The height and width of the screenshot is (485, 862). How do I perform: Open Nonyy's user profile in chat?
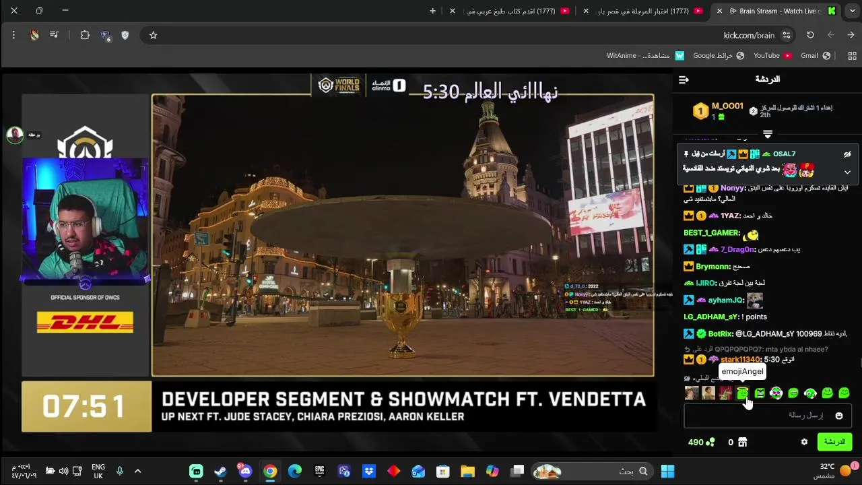point(733,188)
